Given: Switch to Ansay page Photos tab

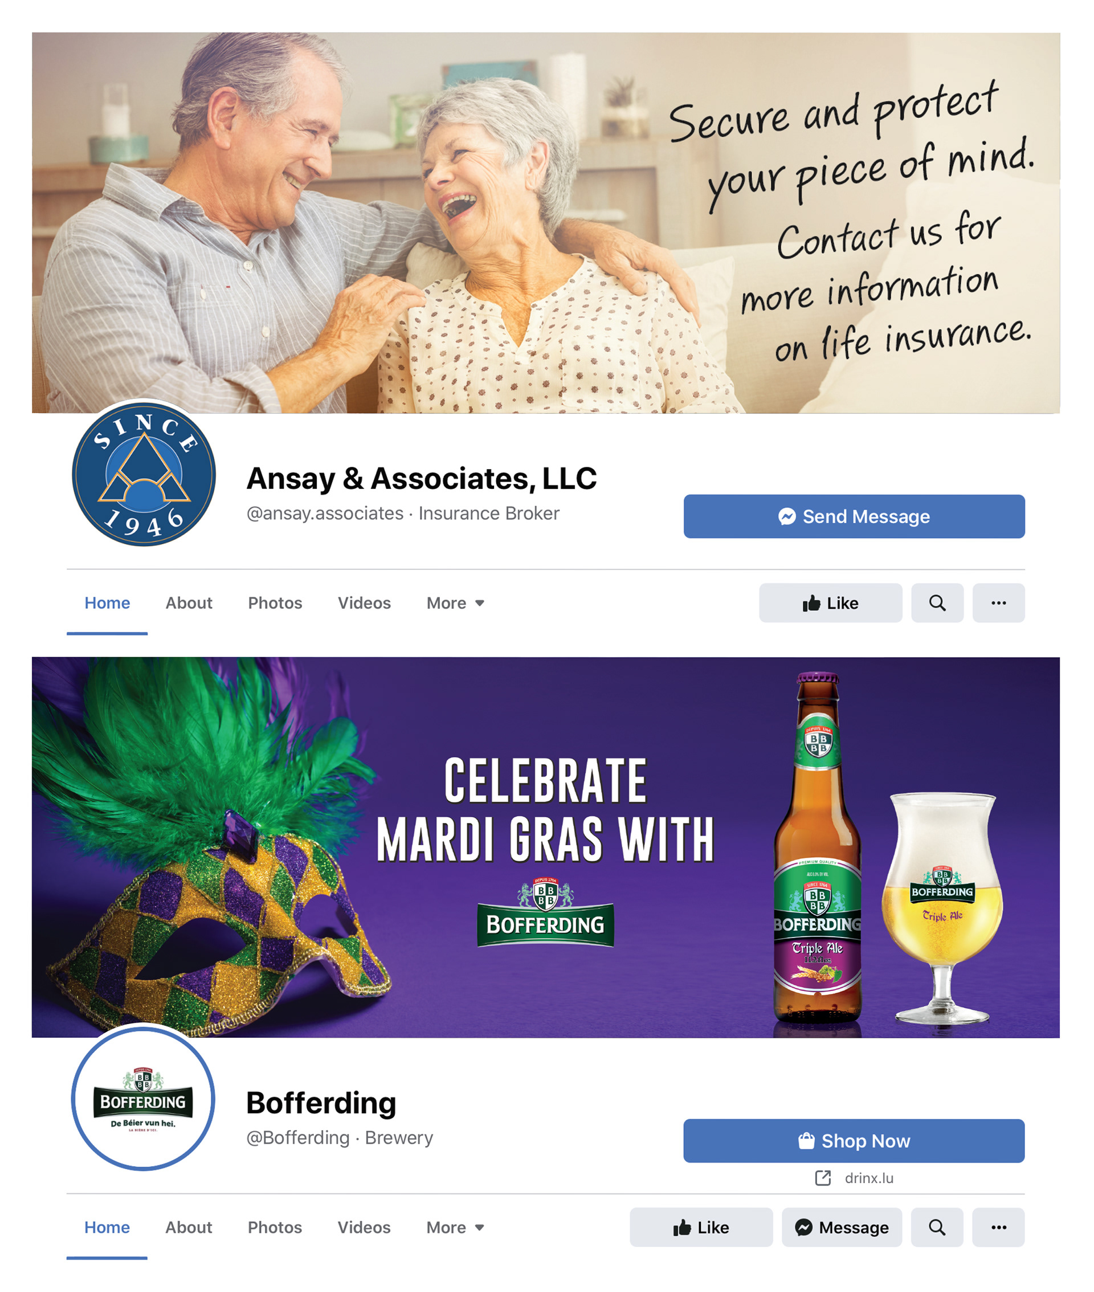Looking at the screenshot, I should click(275, 603).
